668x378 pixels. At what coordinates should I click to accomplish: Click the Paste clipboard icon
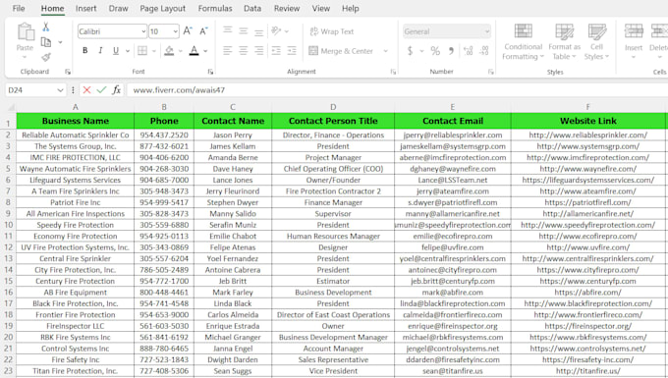(x=26, y=32)
